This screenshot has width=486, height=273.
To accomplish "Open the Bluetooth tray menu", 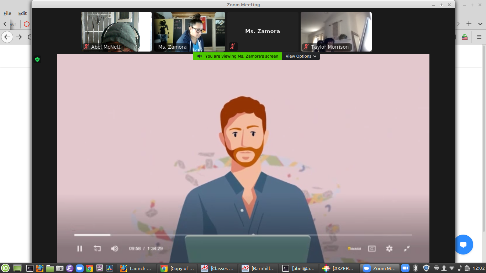I will [x=415, y=268].
